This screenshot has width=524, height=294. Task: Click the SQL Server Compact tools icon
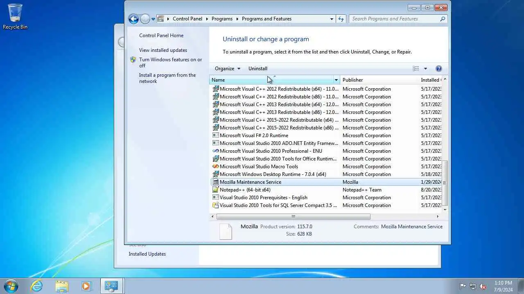(216, 205)
